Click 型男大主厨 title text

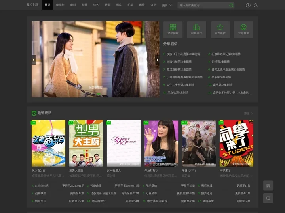[x=76, y=170]
